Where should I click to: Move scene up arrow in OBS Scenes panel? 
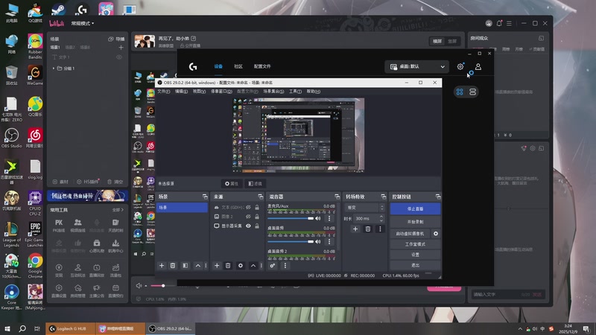(197, 266)
